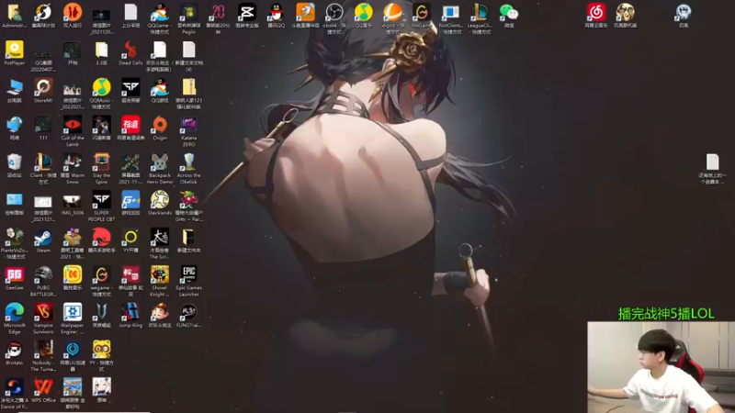Launch WPS Office from the desktop
Screen dimensions: 735x413
(x=43, y=387)
